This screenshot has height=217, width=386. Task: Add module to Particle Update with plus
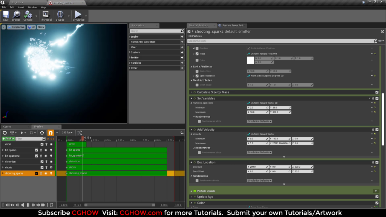click(x=376, y=191)
